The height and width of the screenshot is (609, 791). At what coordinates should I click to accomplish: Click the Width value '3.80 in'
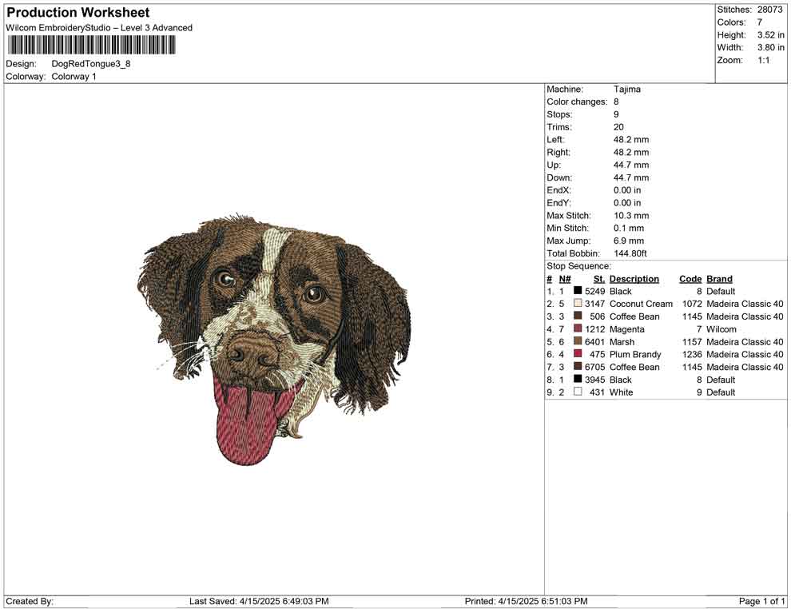pyautogui.click(x=770, y=47)
